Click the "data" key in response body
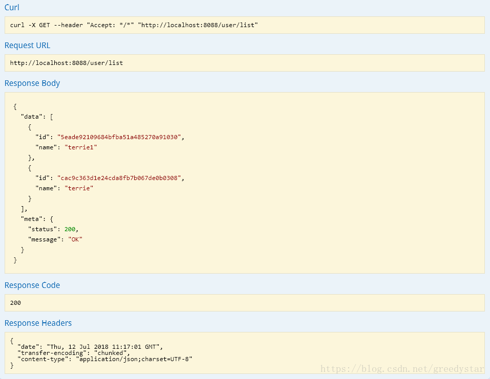Viewport: 490px width, 379px height. click(31, 117)
